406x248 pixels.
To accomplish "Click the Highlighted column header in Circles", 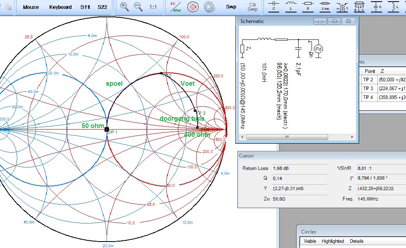I will 333,241.
